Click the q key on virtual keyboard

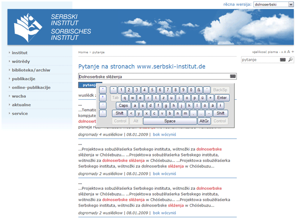pos(125,98)
